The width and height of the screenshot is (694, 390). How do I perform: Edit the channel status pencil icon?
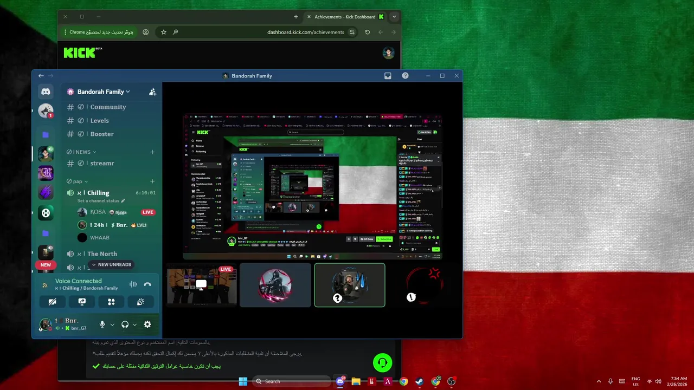tap(123, 201)
